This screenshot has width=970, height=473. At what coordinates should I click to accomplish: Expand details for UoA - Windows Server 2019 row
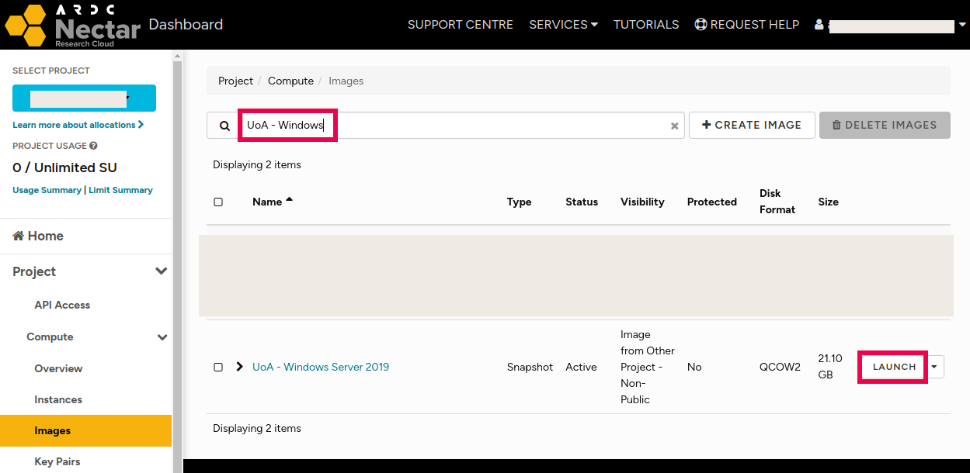pyautogui.click(x=239, y=367)
